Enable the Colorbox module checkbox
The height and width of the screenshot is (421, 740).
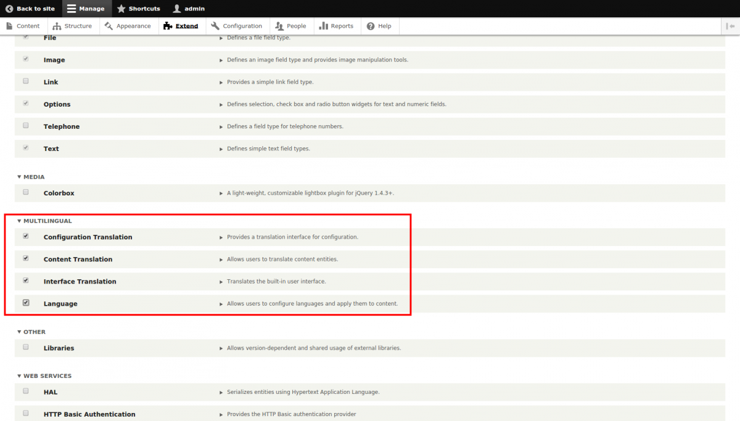click(x=26, y=192)
